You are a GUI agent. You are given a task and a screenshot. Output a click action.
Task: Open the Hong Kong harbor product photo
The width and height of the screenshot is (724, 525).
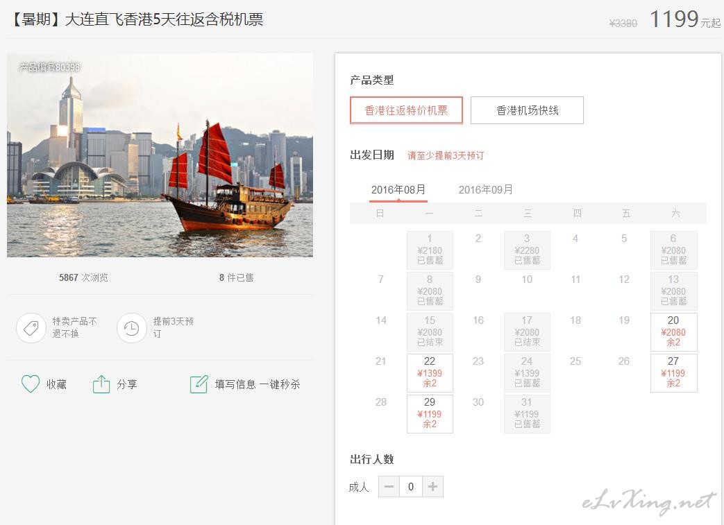click(x=160, y=155)
